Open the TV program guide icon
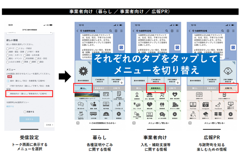This screenshot has height=160, width=240. (x=231, y=104)
